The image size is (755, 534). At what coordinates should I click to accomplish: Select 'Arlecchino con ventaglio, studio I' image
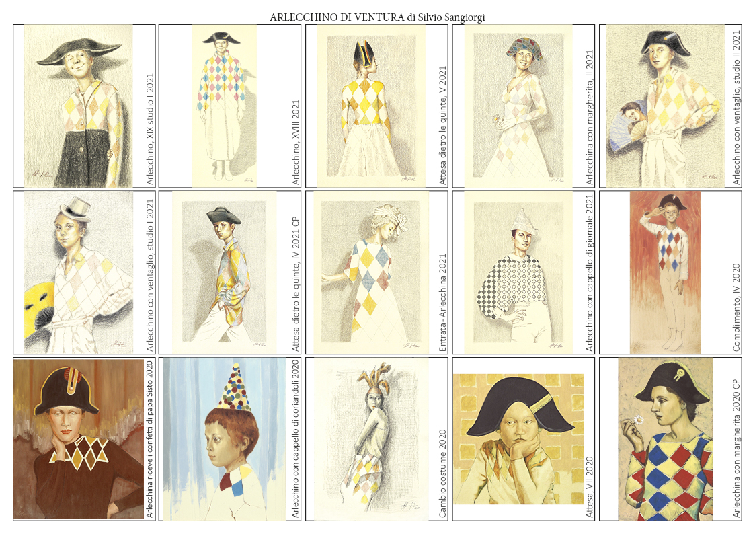[x=78, y=272]
